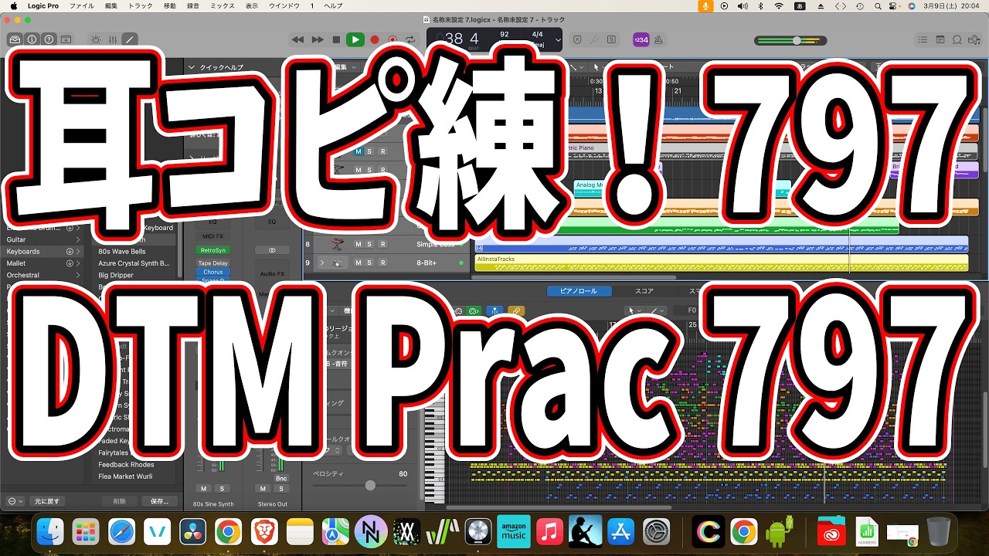Open the media Browsers panel

click(974, 39)
